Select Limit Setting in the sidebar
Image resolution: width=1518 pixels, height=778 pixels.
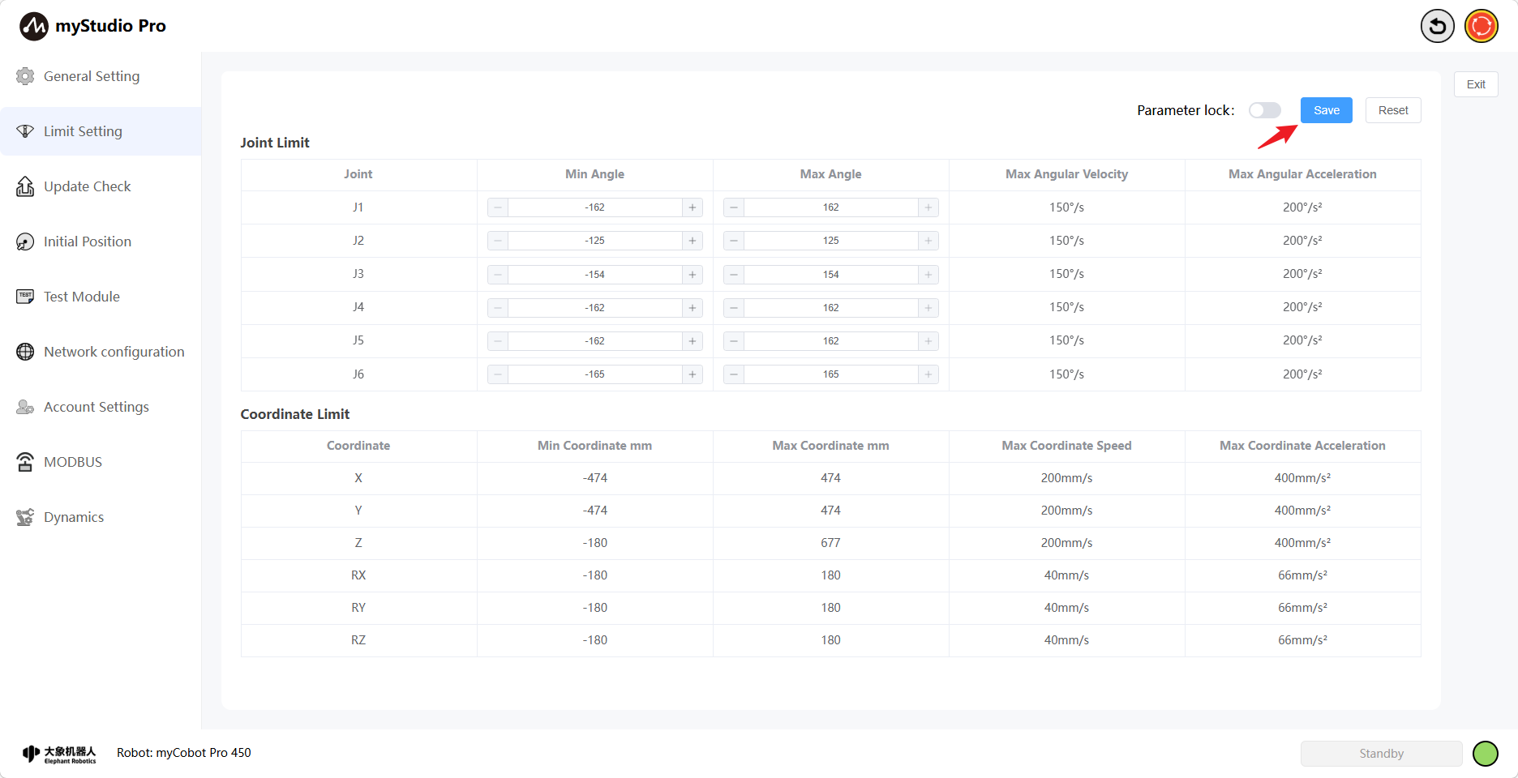click(x=83, y=131)
